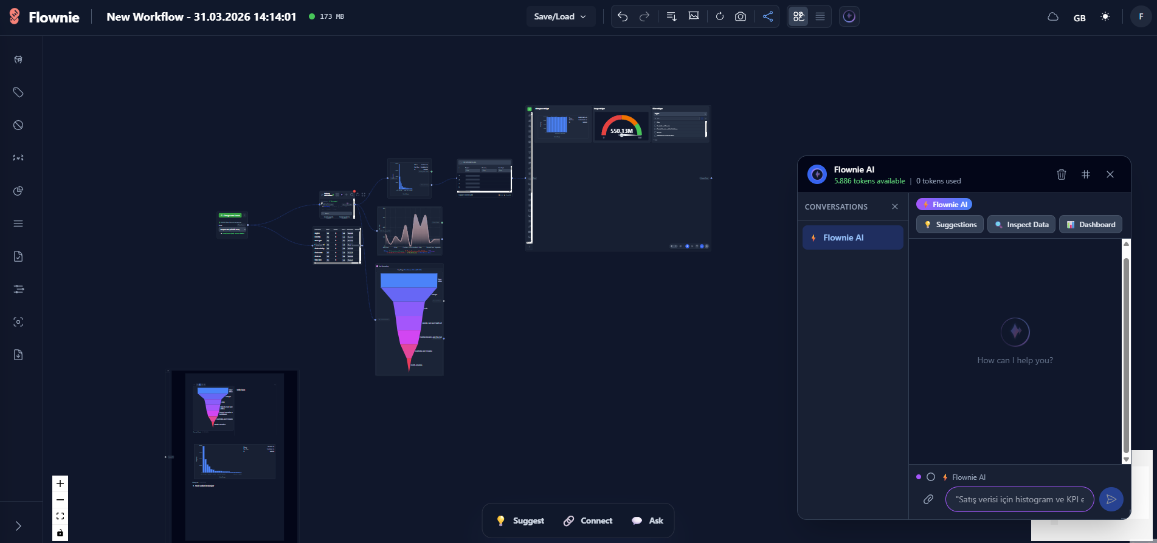1157x543 pixels.
Task: Click the image export toolbar icon
Action: [694, 16]
